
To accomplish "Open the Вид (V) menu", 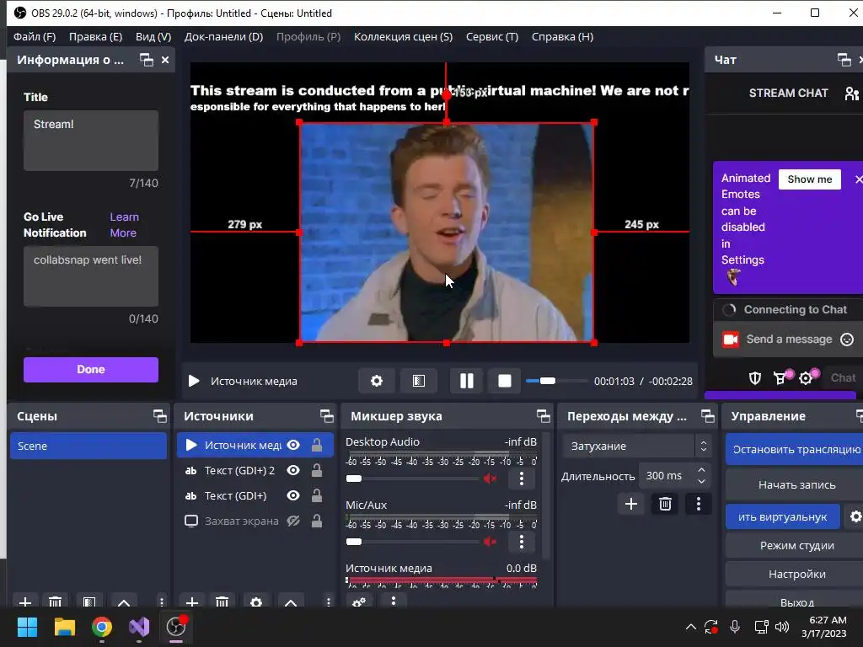I will pyautogui.click(x=153, y=37).
